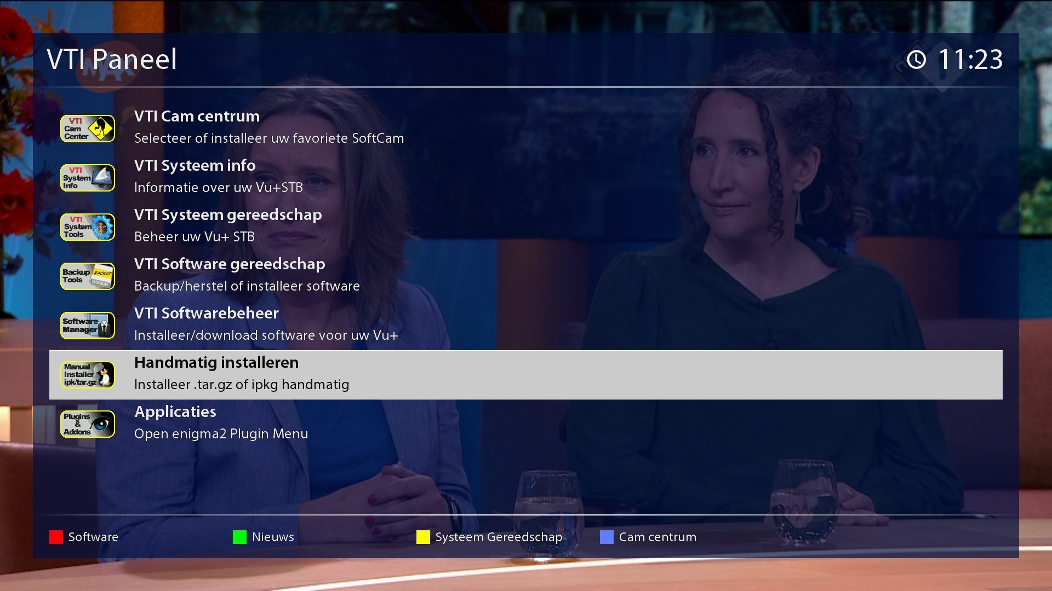
Task: Select VTI Software gereedschap entry
Action: [230, 264]
